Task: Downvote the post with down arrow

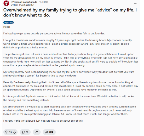Action: [x=15, y=132]
